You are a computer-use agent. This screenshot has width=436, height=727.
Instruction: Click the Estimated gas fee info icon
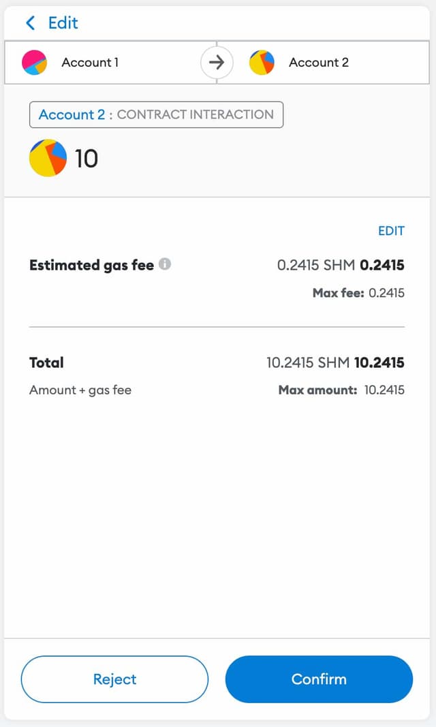[x=165, y=264]
